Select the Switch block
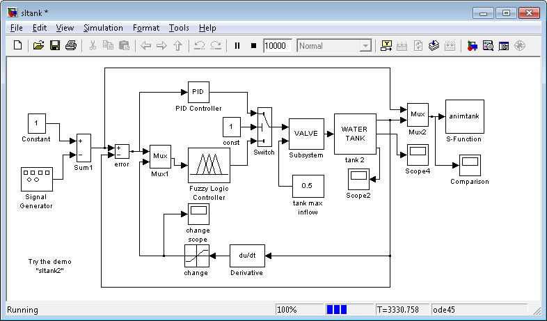Image resolution: width=547 pixels, height=321 pixels. 264,127
